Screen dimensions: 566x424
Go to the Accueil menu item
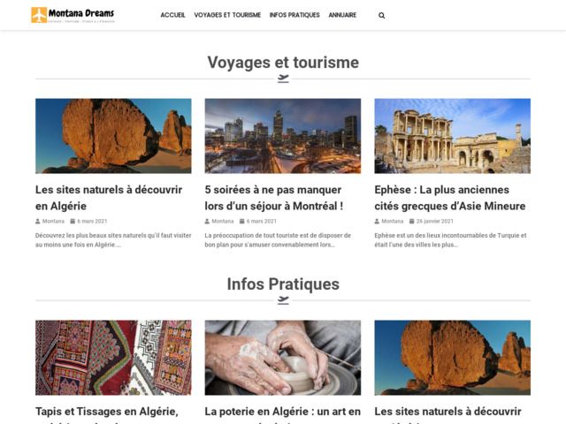[x=172, y=15]
